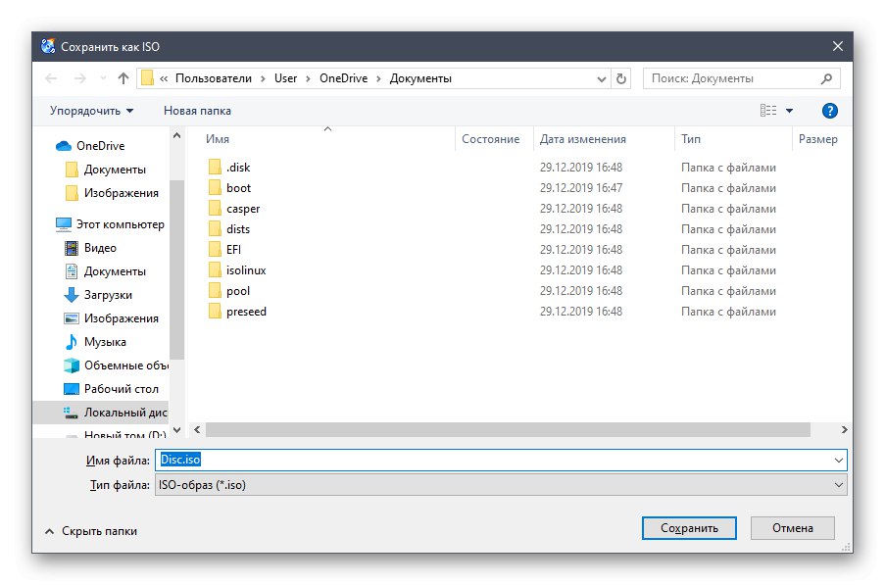
Task: Open the Тип файла ISO-образ dropdown
Action: coord(501,485)
